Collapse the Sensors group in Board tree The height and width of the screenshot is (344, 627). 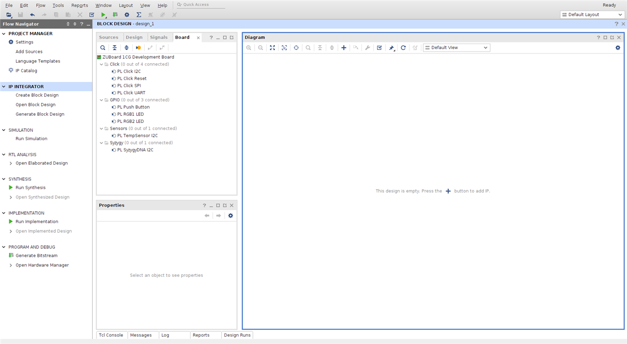(x=101, y=128)
